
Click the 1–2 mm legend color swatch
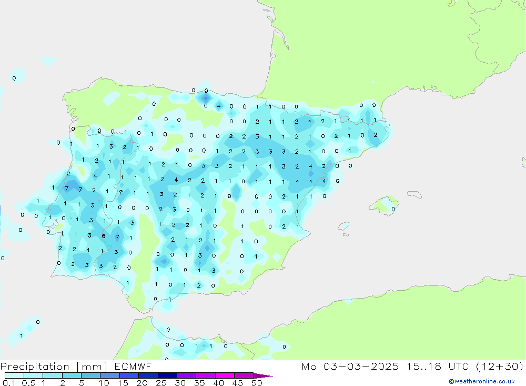pyautogui.click(x=52, y=375)
